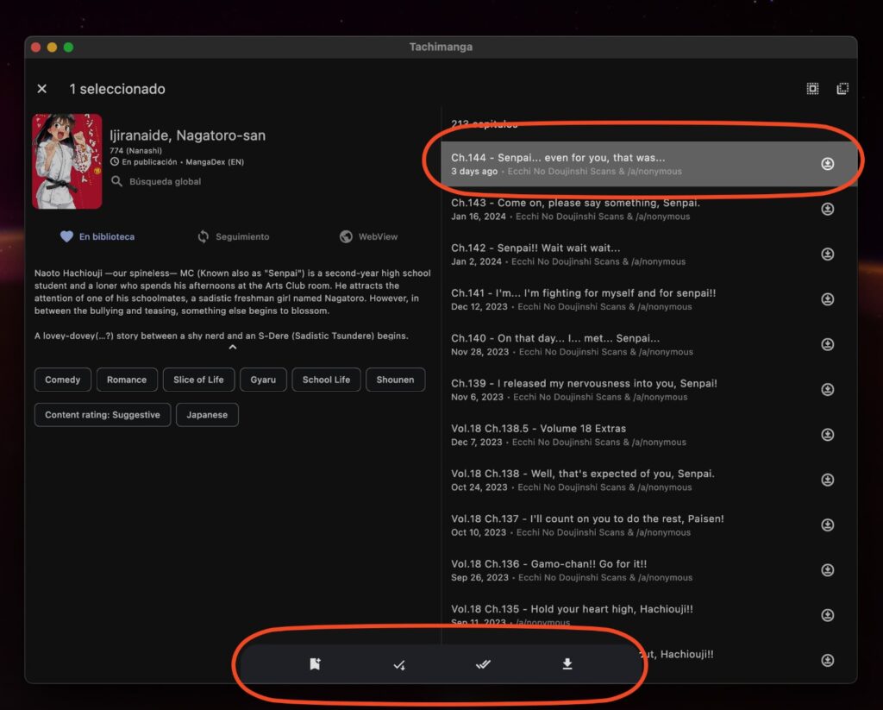Click the bookmark chapter icon in bottom bar

pos(315,664)
